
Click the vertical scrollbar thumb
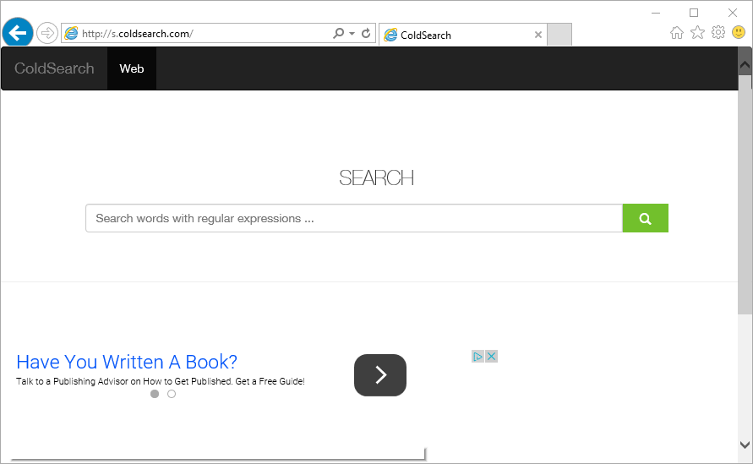[745, 194]
